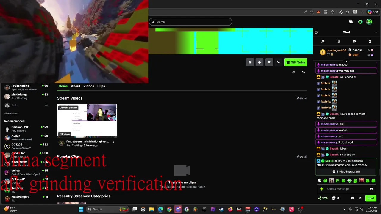The height and width of the screenshot is (214, 381).
Task: Open smica Call of Duty channel
Action: (26, 172)
